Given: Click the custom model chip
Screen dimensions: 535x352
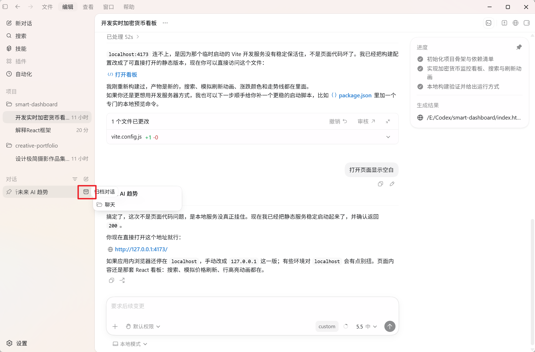Looking at the screenshot, I should [x=327, y=326].
